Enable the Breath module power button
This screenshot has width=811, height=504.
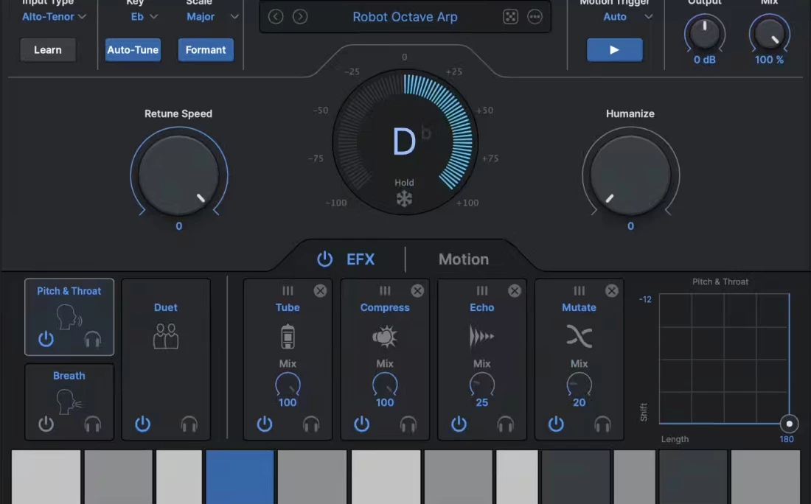point(46,424)
